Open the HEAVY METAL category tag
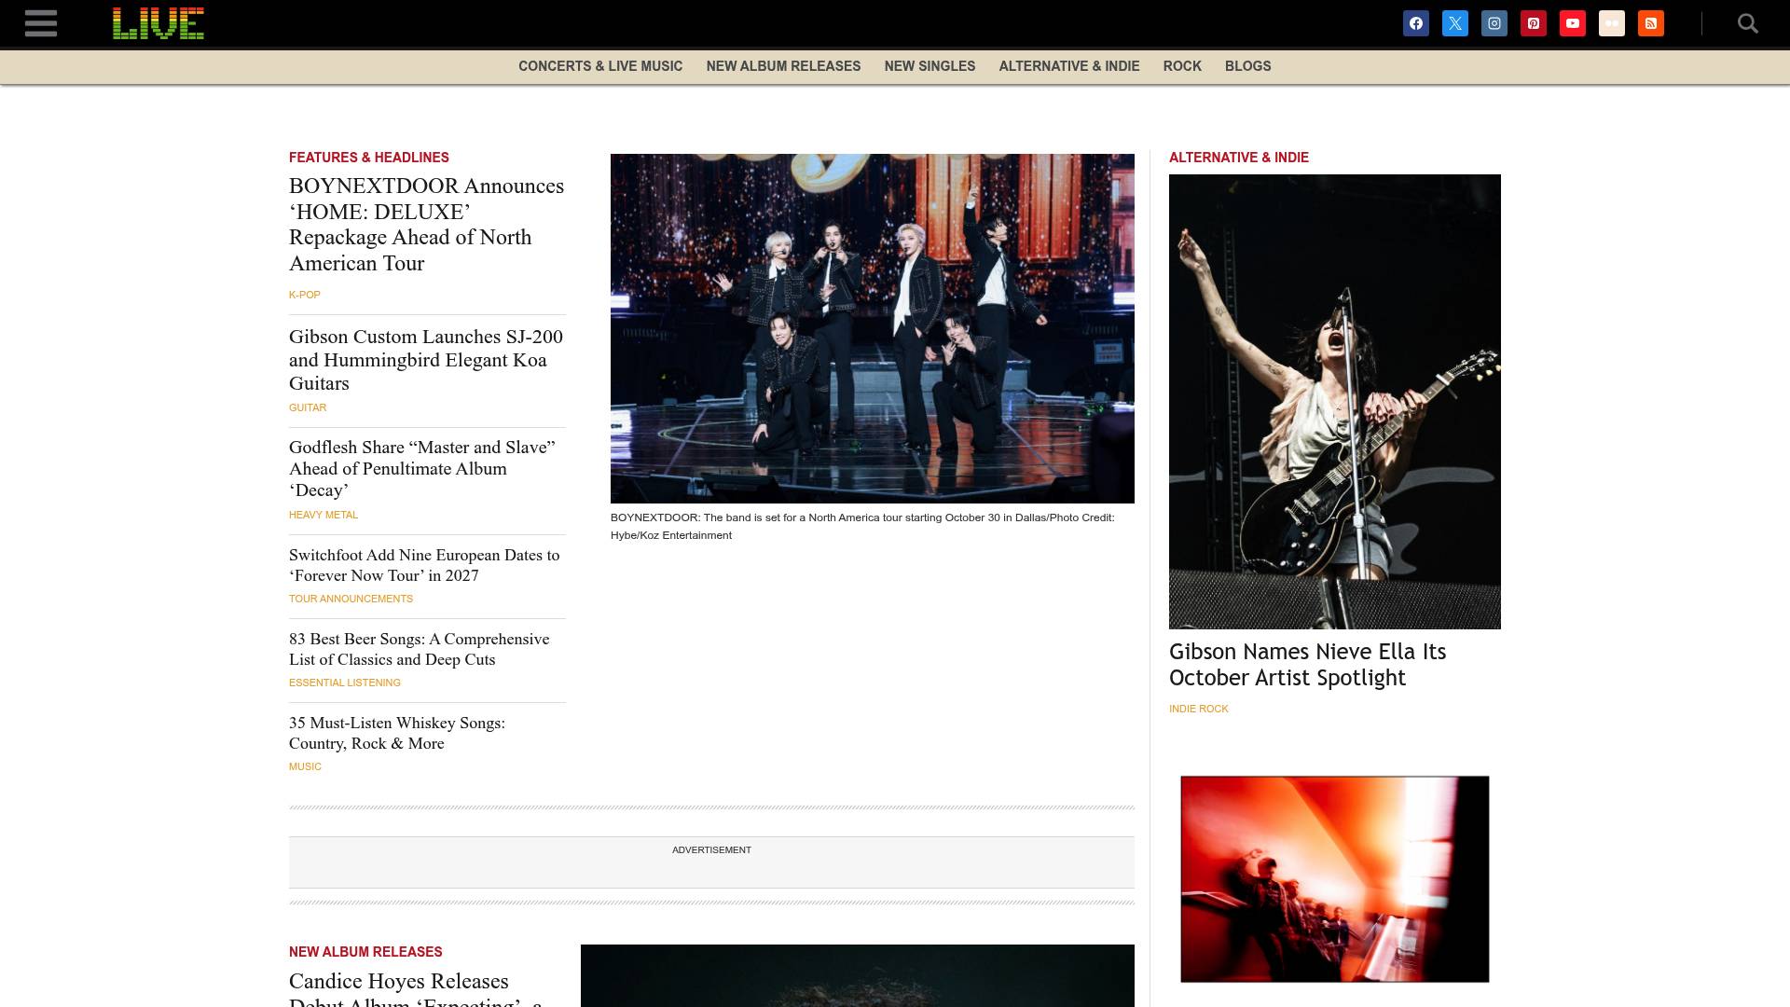The height and width of the screenshot is (1007, 1790). tap(324, 515)
